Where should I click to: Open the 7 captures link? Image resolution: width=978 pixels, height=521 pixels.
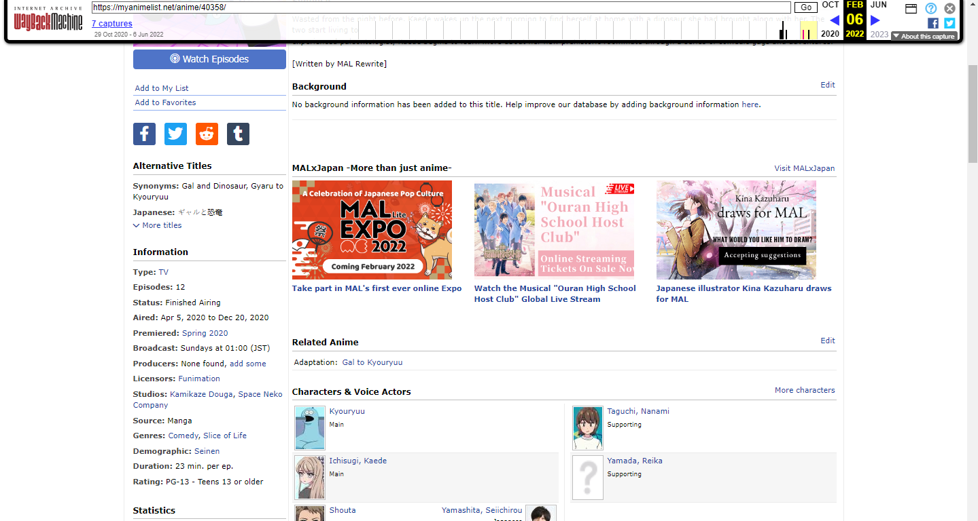(x=112, y=24)
